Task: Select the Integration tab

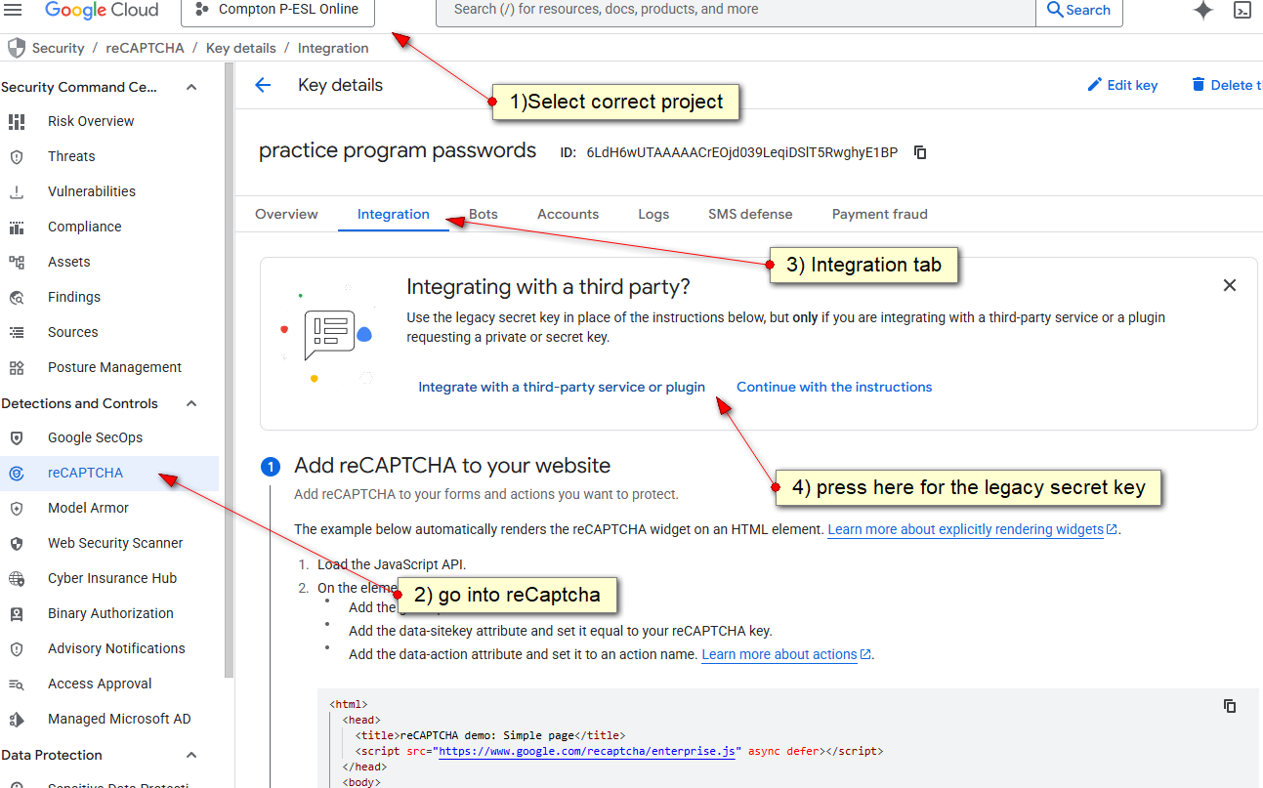Action: click(394, 214)
